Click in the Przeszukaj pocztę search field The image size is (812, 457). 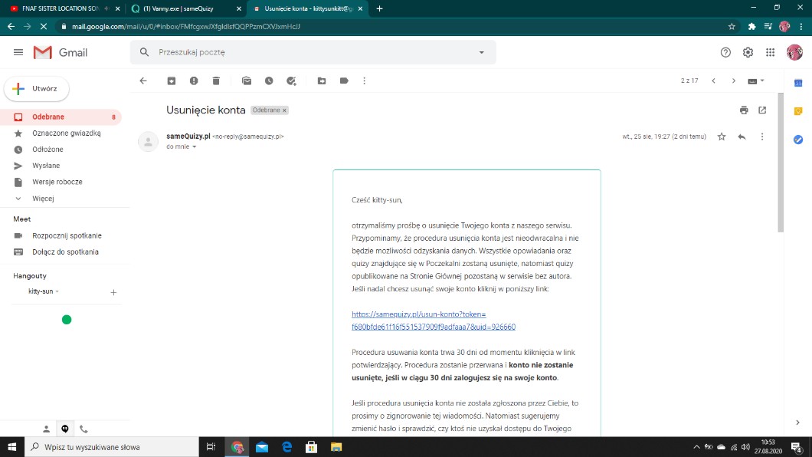click(x=306, y=52)
